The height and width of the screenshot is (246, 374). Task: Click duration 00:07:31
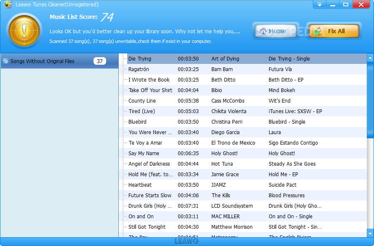coord(188,206)
